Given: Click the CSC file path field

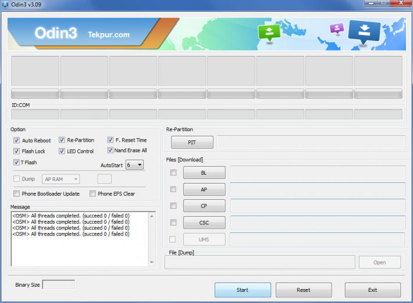Looking at the screenshot, I should 318,223.
